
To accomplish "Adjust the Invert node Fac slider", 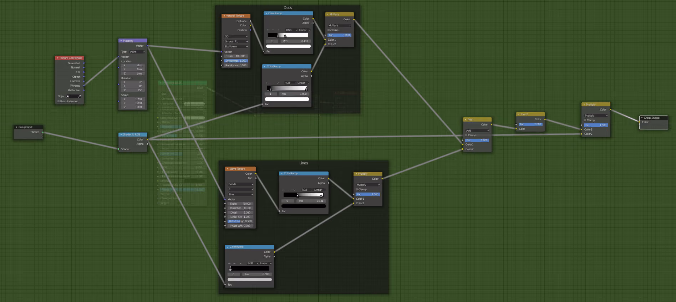I will 530,124.
